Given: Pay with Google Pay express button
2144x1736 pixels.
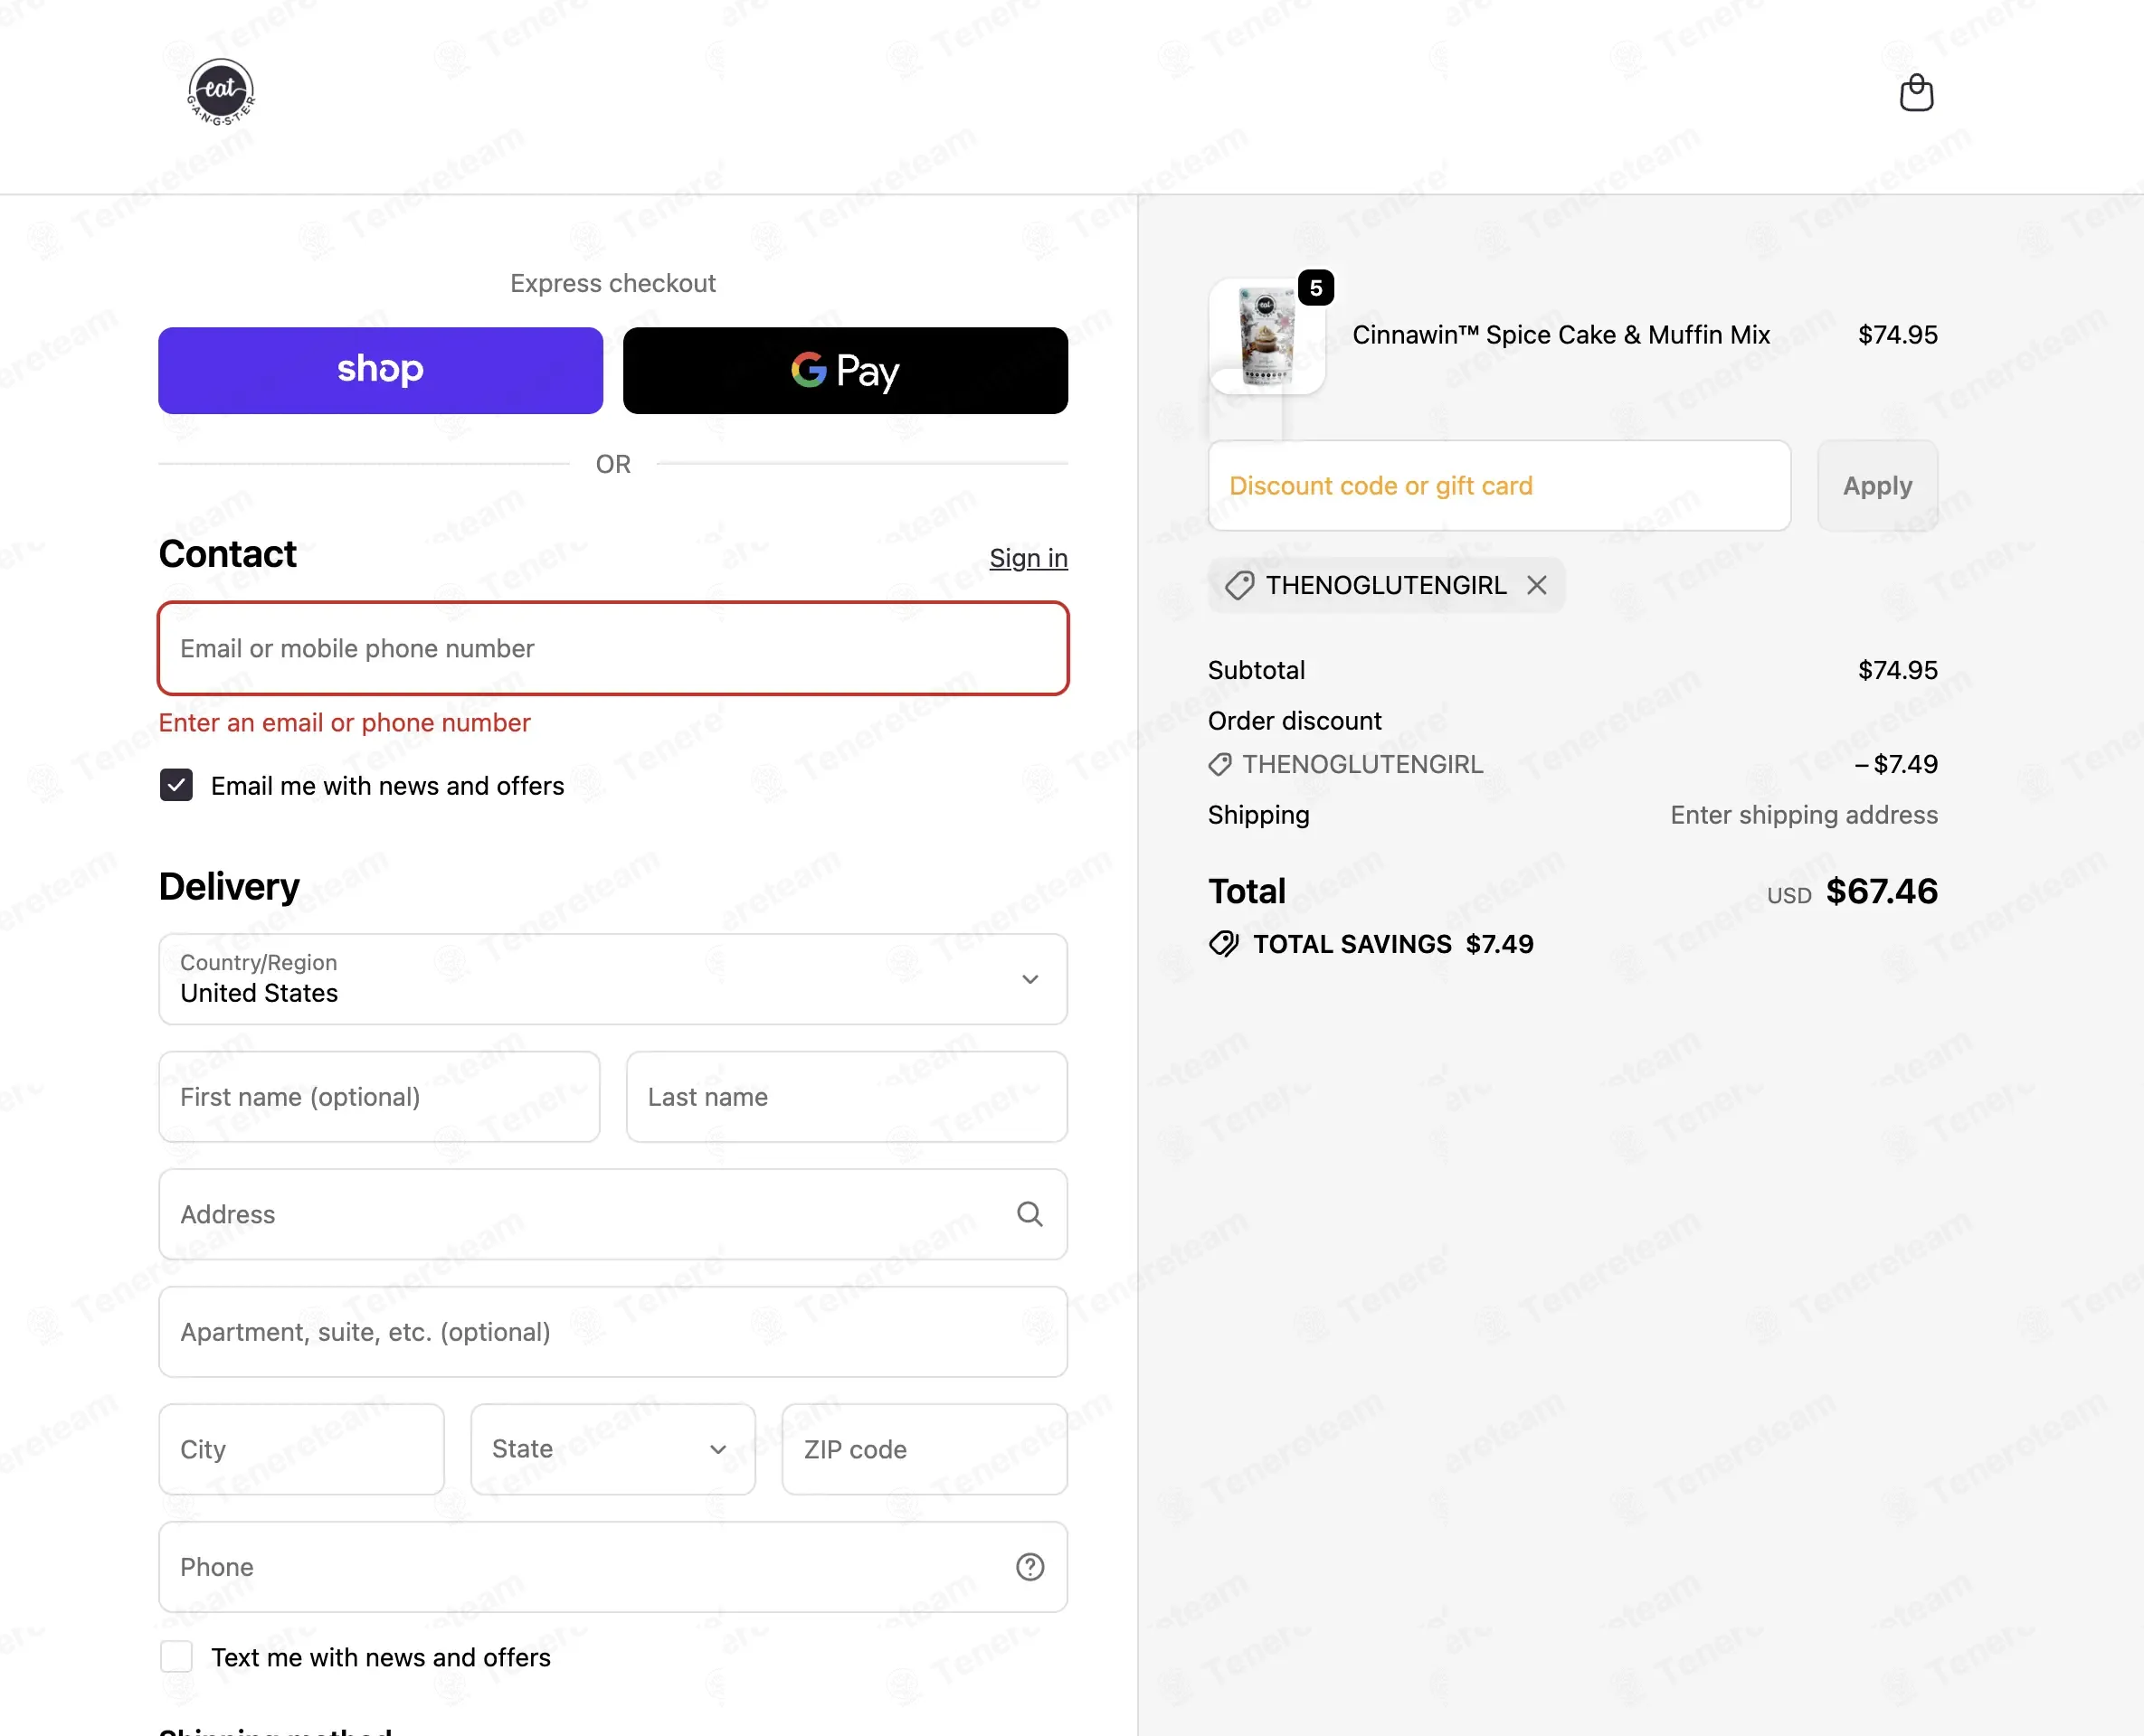Looking at the screenshot, I should pyautogui.click(x=846, y=371).
